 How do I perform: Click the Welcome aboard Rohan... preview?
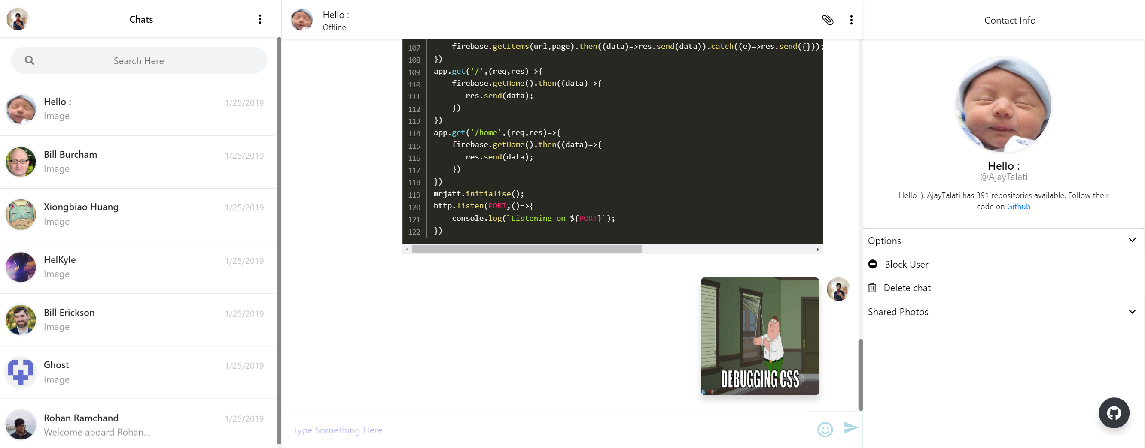(97, 432)
